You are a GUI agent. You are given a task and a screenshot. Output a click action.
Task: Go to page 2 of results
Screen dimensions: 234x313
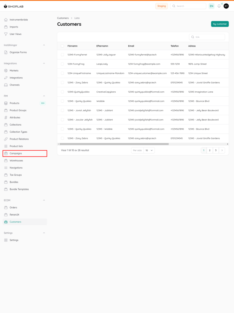(210, 150)
